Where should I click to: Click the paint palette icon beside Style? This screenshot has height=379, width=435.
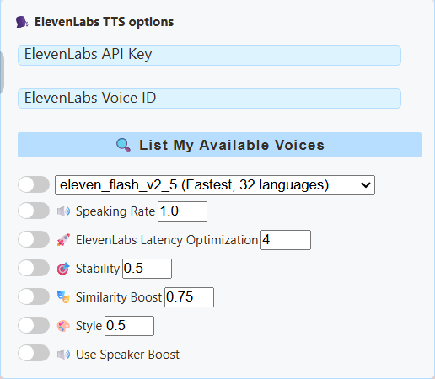click(63, 326)
